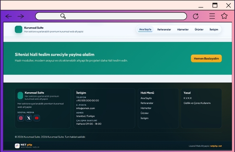Click the browser forward arrow

(x=20, y=16)
